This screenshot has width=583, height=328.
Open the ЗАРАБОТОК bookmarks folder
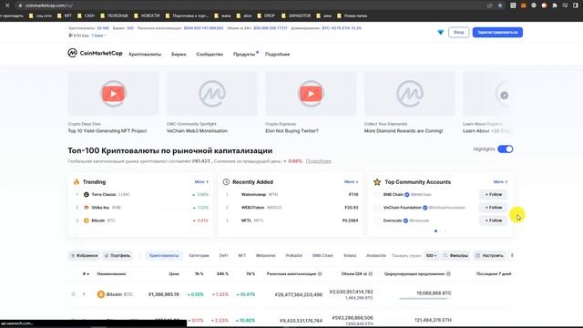(296, 16)
